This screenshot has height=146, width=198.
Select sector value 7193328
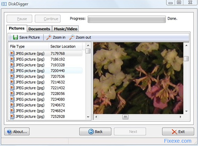tap(58, 65)
